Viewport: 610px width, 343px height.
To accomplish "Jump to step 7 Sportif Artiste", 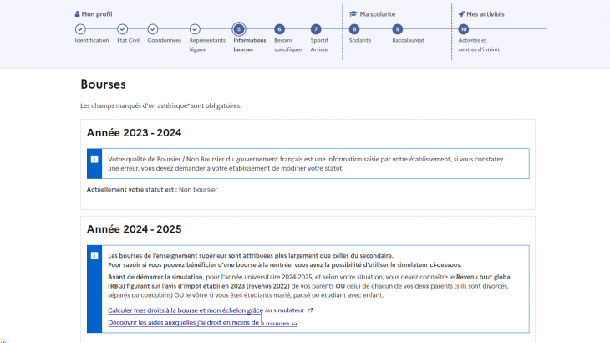I will click(315, 29).
